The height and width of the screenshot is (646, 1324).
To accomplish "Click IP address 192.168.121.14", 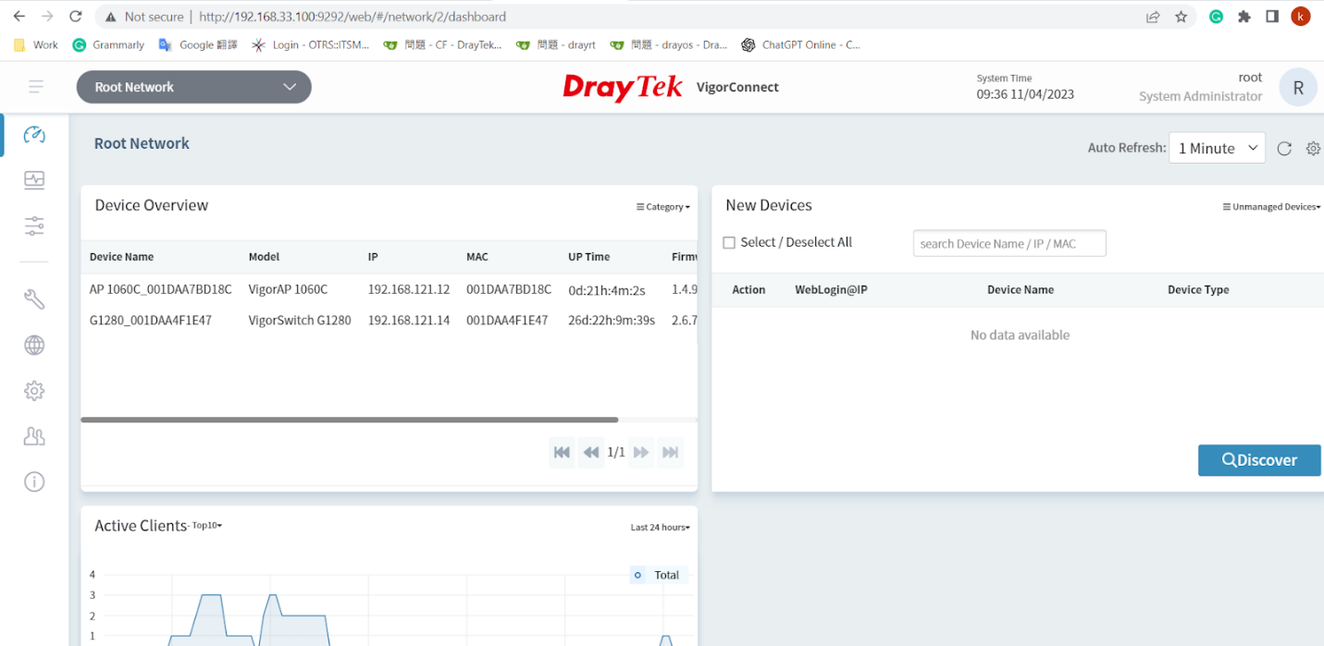I will (409, 321).
